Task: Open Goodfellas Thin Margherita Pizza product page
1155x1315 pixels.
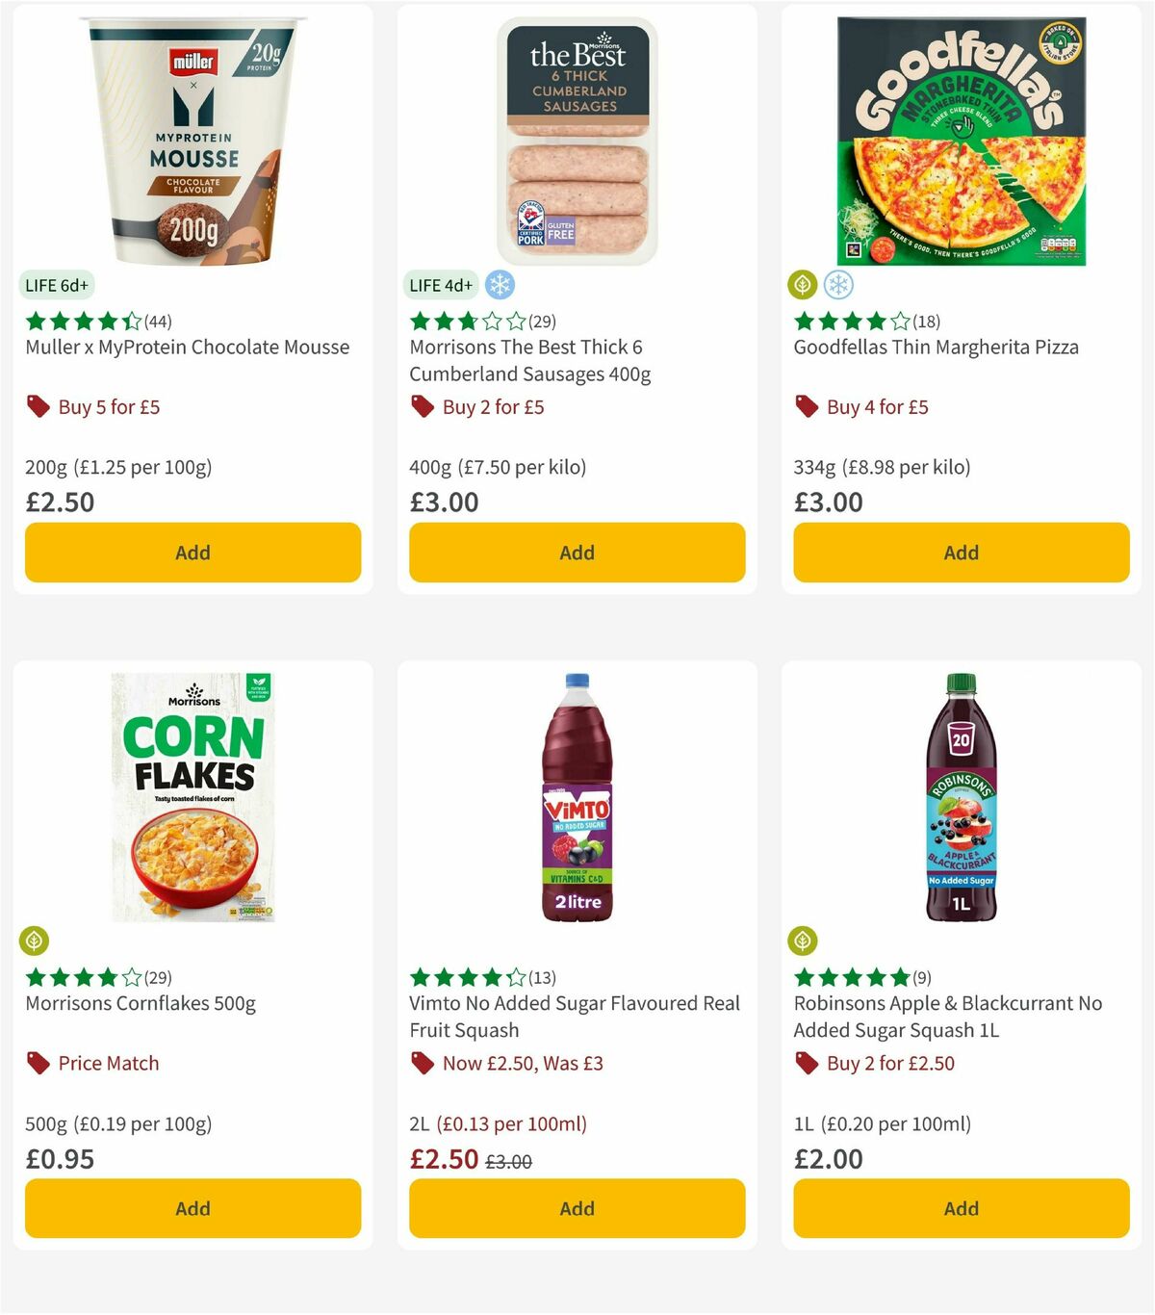Action: pos(936,347)
